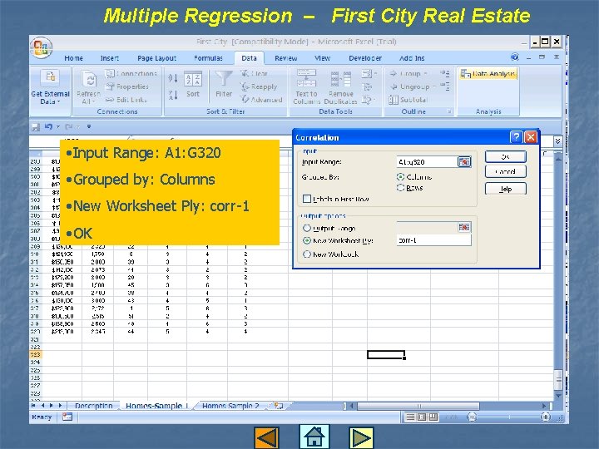The image size is (599, 449).
Task: Click the zoom slider track
Action: tap(509, 417)
